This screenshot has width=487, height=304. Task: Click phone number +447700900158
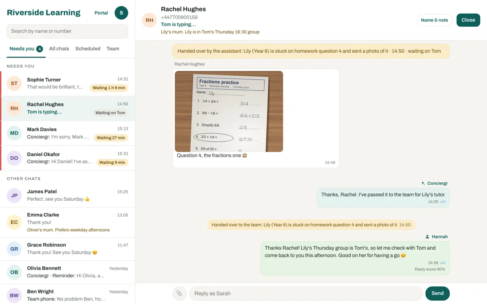coord(179,17)
